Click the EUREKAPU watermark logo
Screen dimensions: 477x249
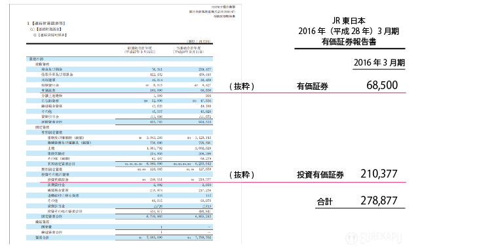374,238
